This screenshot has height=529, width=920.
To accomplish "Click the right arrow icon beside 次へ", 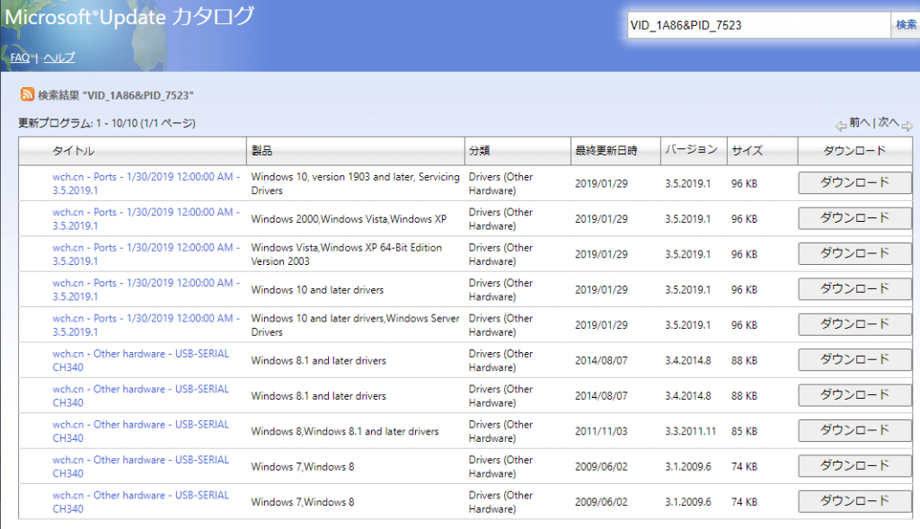I will (x=907, y=126).
